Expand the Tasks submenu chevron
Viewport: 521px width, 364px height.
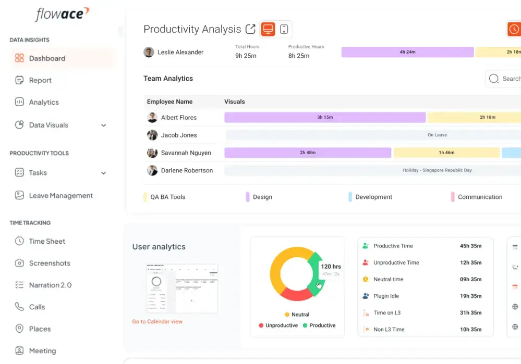pyautogui.click(x=103, y=173)
